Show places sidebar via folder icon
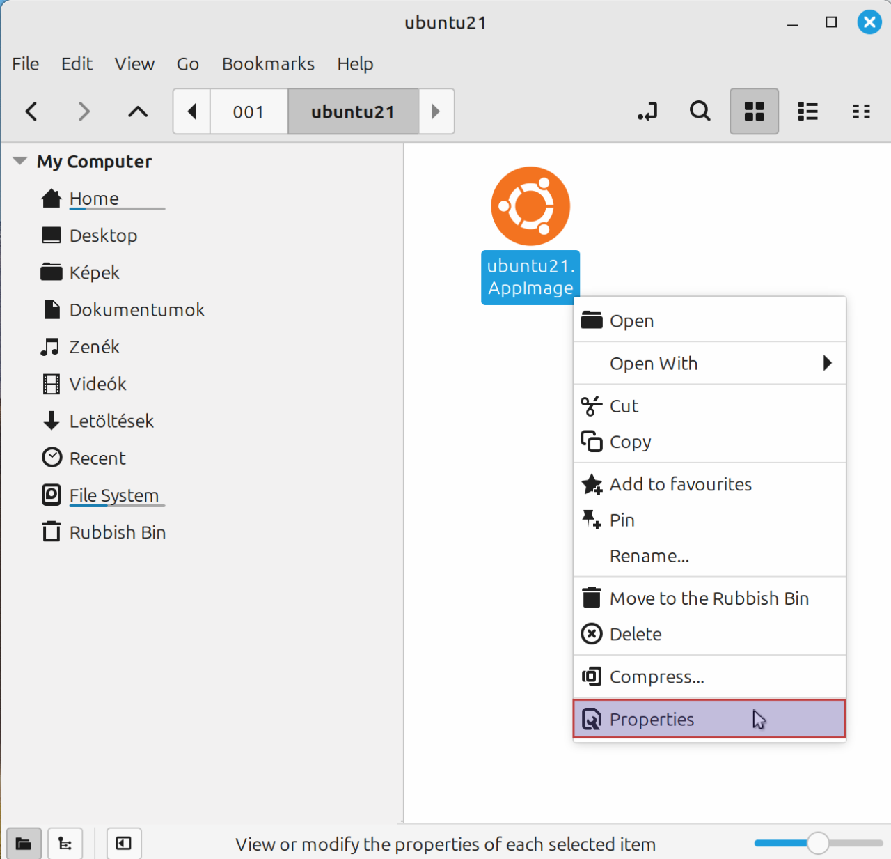Screen dimensions: 891x859 pos(24,844)
